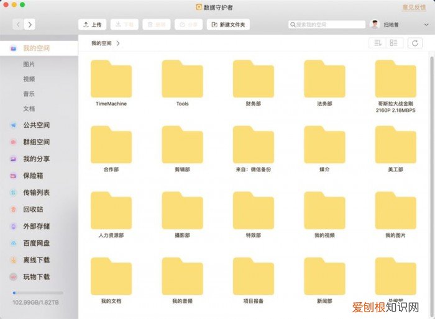Open 文档 category in sidebar

point(29,109)
